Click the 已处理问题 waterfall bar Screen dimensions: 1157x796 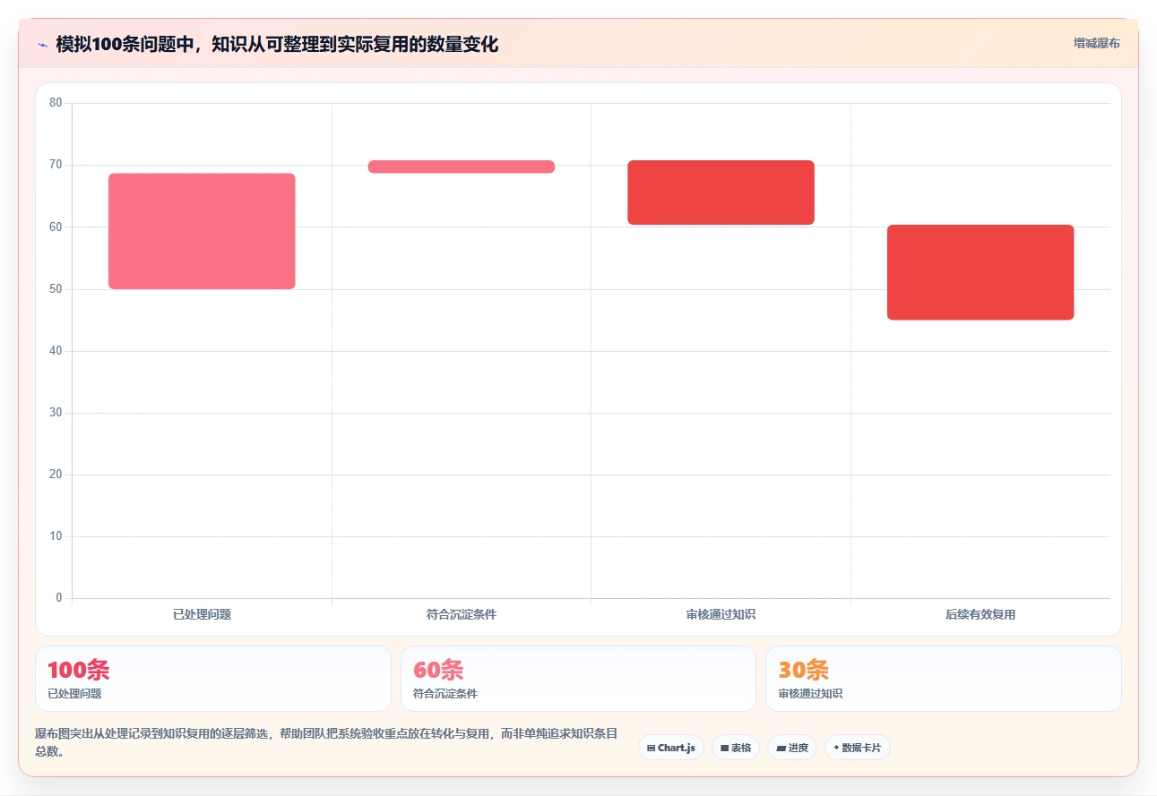click(202, 231)
